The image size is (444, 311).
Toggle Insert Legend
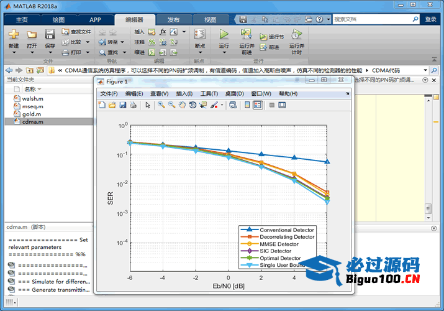pyautogui.click(x=258, y=105)
